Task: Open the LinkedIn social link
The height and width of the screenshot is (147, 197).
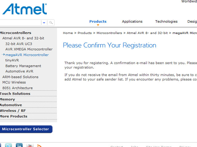Action: [x=19, y=145]
